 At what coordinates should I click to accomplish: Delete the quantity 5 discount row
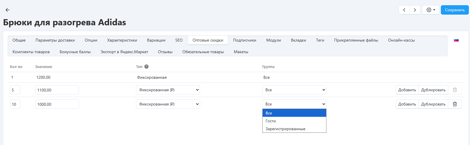[455, 90]
